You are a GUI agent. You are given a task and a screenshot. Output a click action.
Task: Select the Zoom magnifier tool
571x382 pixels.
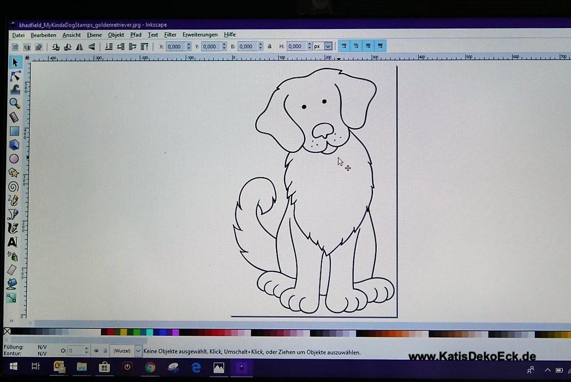(x=15, y=104)
